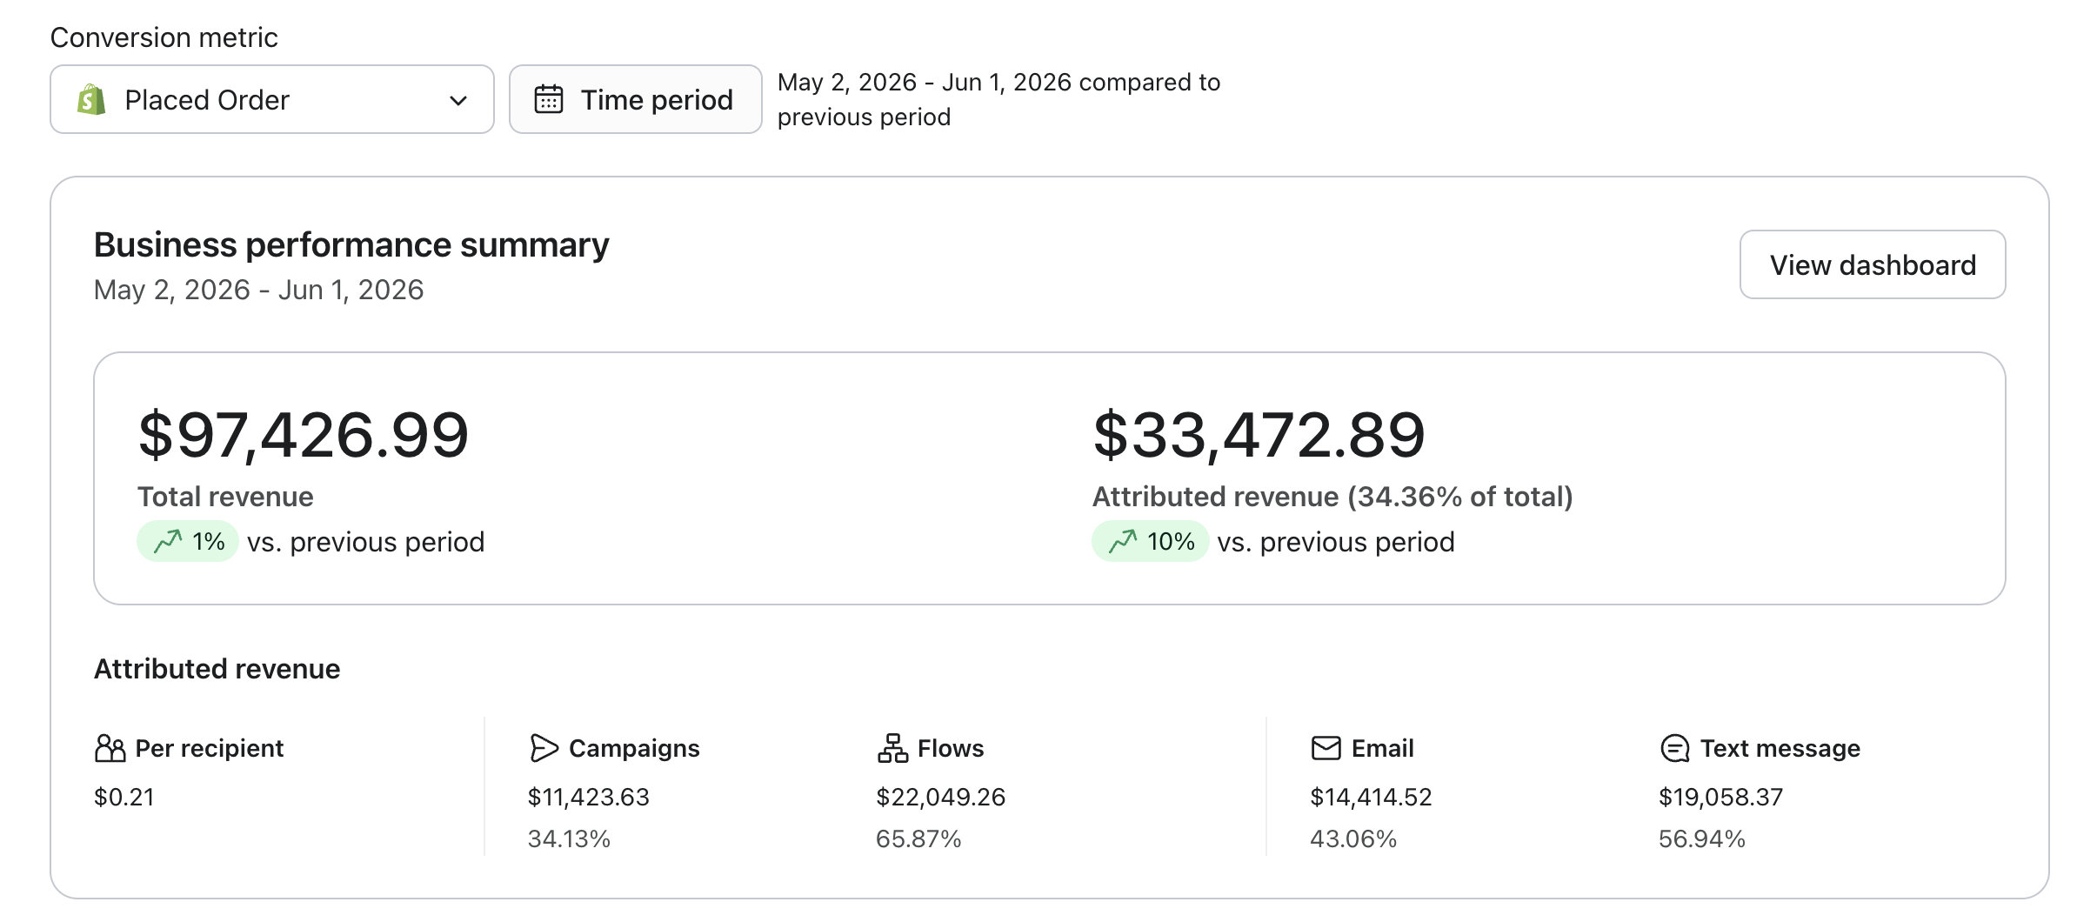Click the Business performance summary heading
Screen dimensions: 2077x922
click(351, 245)
